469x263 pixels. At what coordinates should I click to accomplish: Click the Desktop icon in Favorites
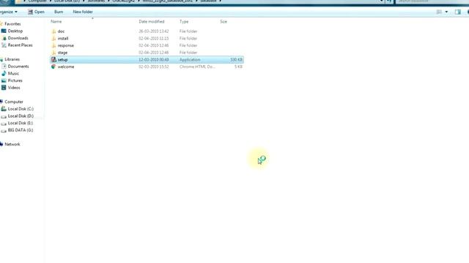(x=4, y=31)
